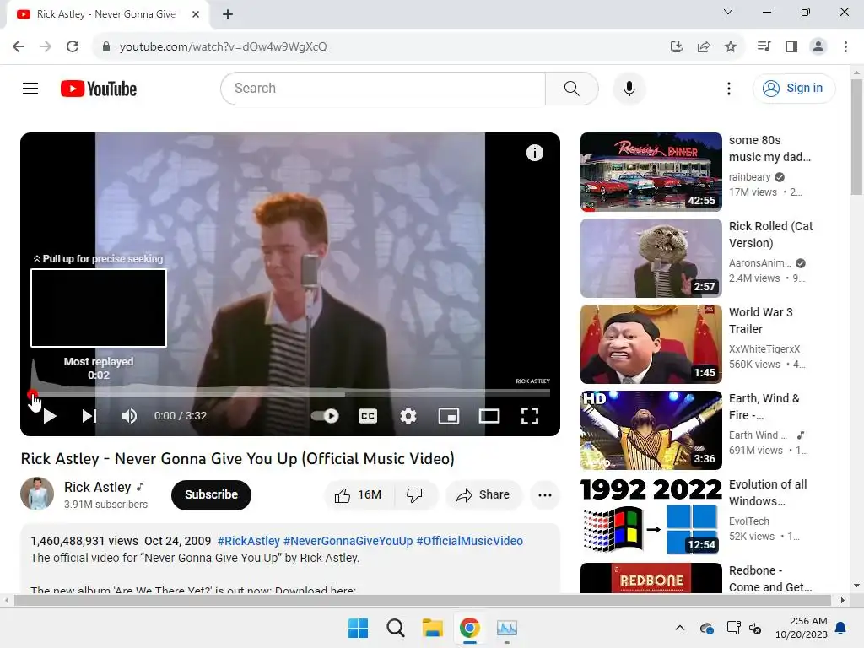
Task: Click the search magnifier button
Action: coord(572,88)
